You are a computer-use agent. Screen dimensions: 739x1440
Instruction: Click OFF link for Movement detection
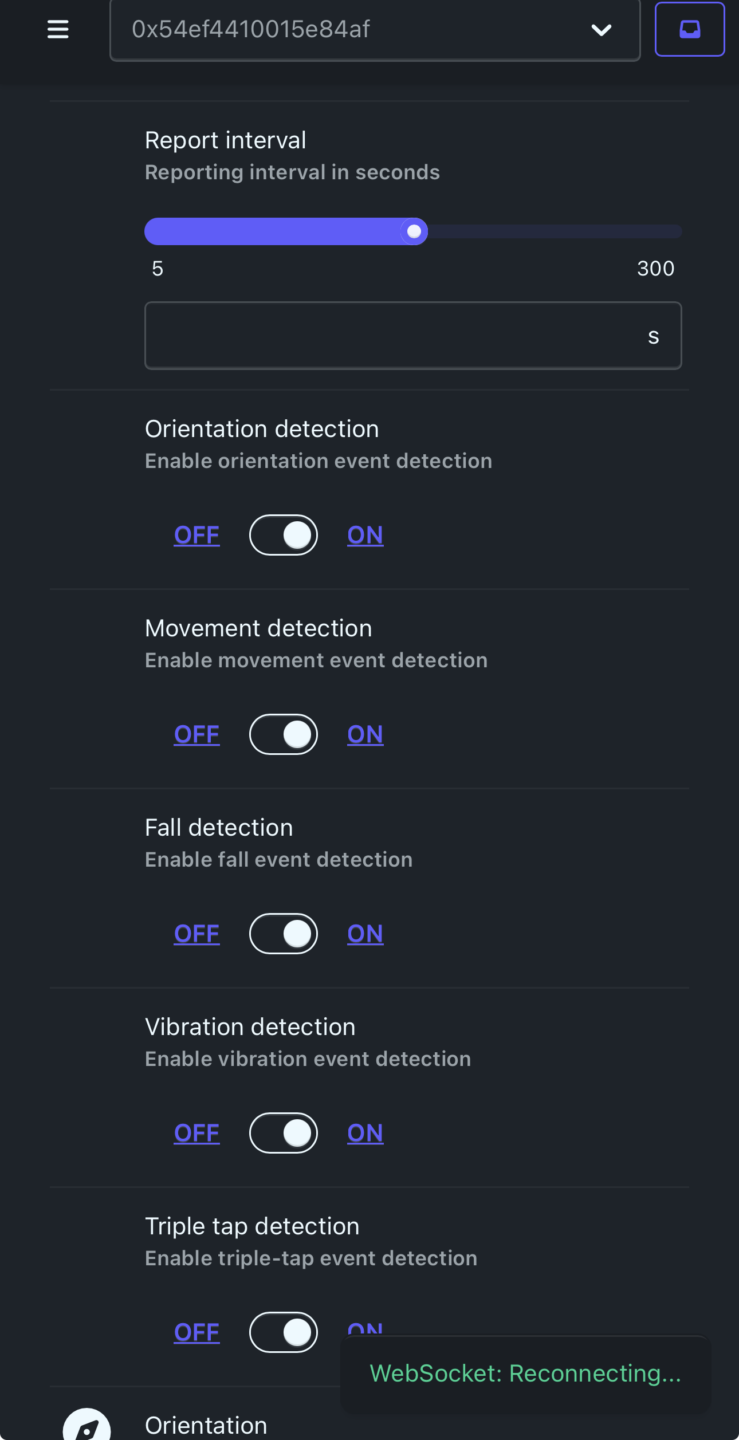(x=196, y=734)
